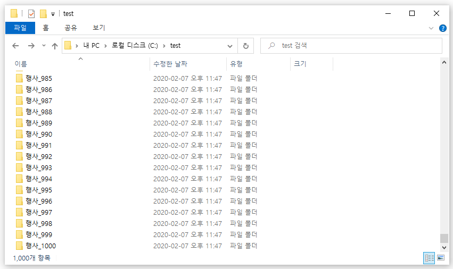The image size is (453, 269).
Task: Navigate to 로컬 디스크 (C:) breadcrumb
Action: (135, 46)
